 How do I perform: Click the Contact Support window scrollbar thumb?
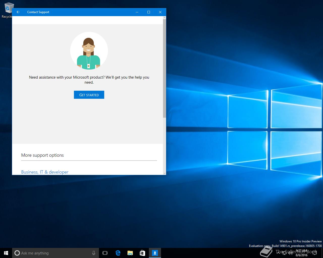165,68
